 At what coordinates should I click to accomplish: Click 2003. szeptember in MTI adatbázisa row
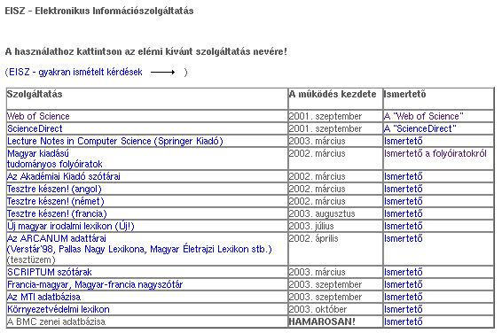pos(326,298)
